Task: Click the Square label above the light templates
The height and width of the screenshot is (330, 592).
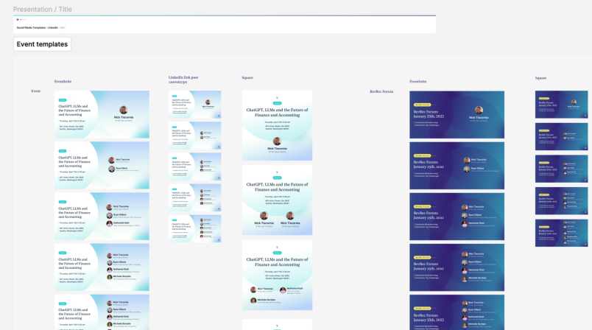Action: tap(247, 78)
